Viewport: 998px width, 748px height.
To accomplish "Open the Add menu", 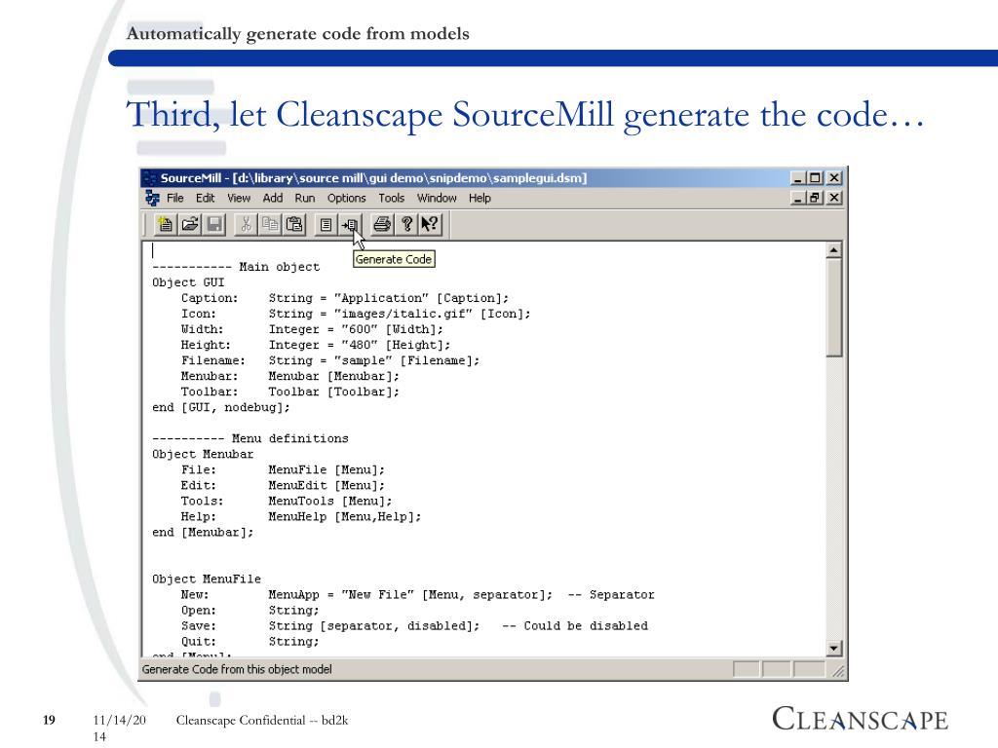I will [273, 198].
